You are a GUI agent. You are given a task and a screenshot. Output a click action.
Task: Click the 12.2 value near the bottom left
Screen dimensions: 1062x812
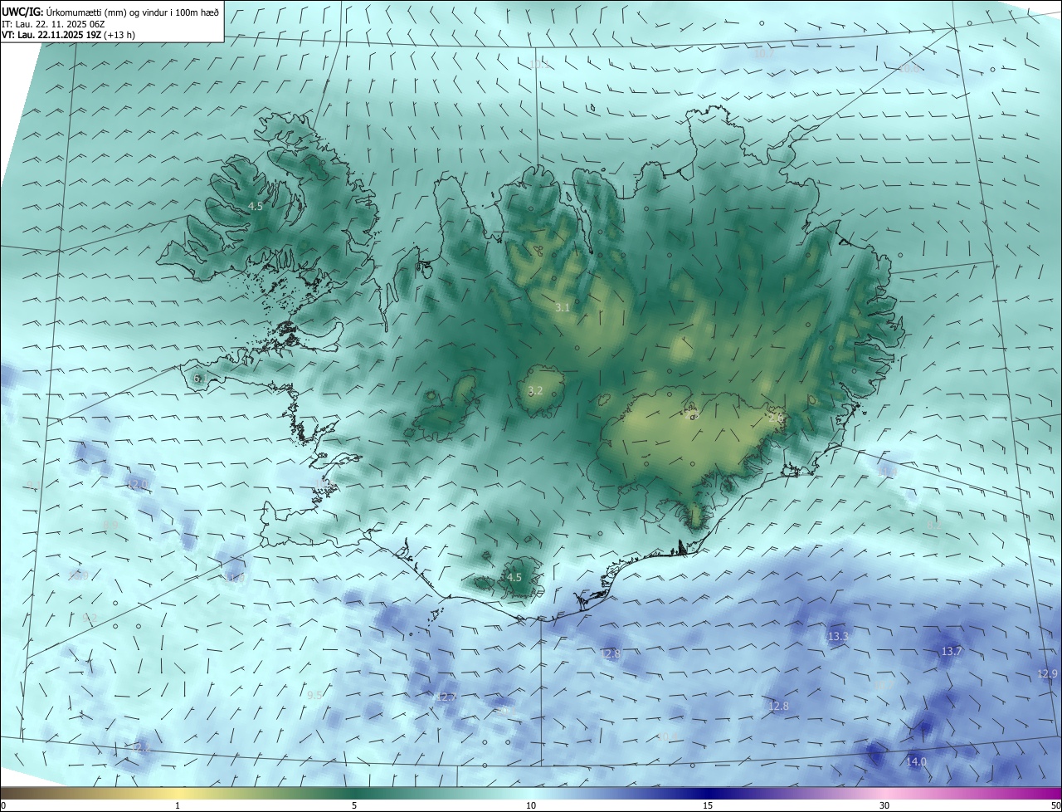coord(140,748)
